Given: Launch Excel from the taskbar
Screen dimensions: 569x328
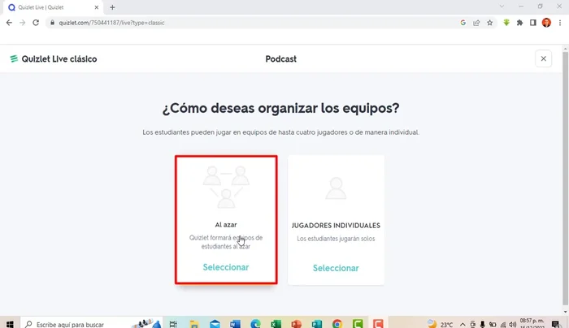Looking at the screenshot, I should point(276,324).
